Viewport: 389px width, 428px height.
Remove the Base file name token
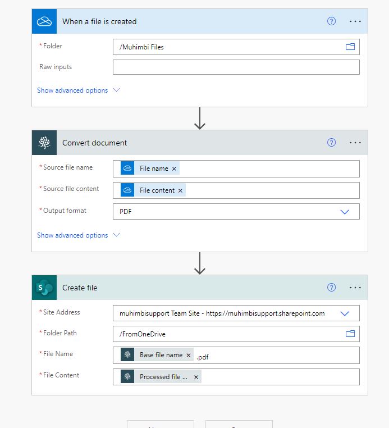coord(189,356)
